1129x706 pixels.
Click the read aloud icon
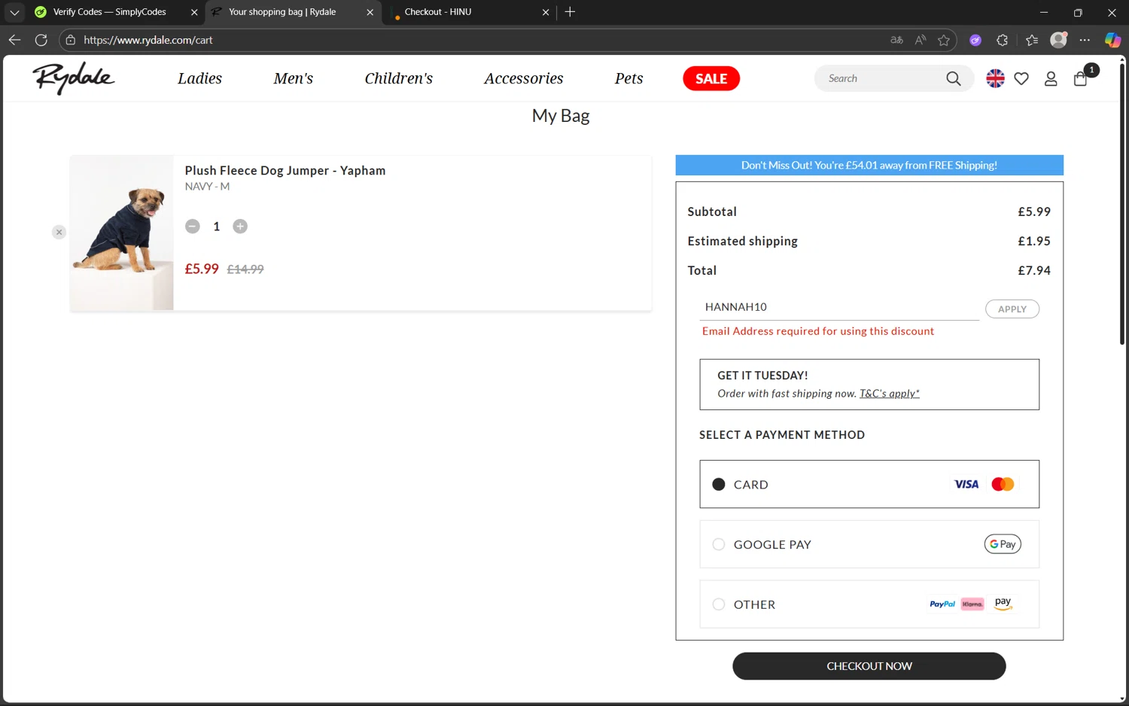coord(921,40)
